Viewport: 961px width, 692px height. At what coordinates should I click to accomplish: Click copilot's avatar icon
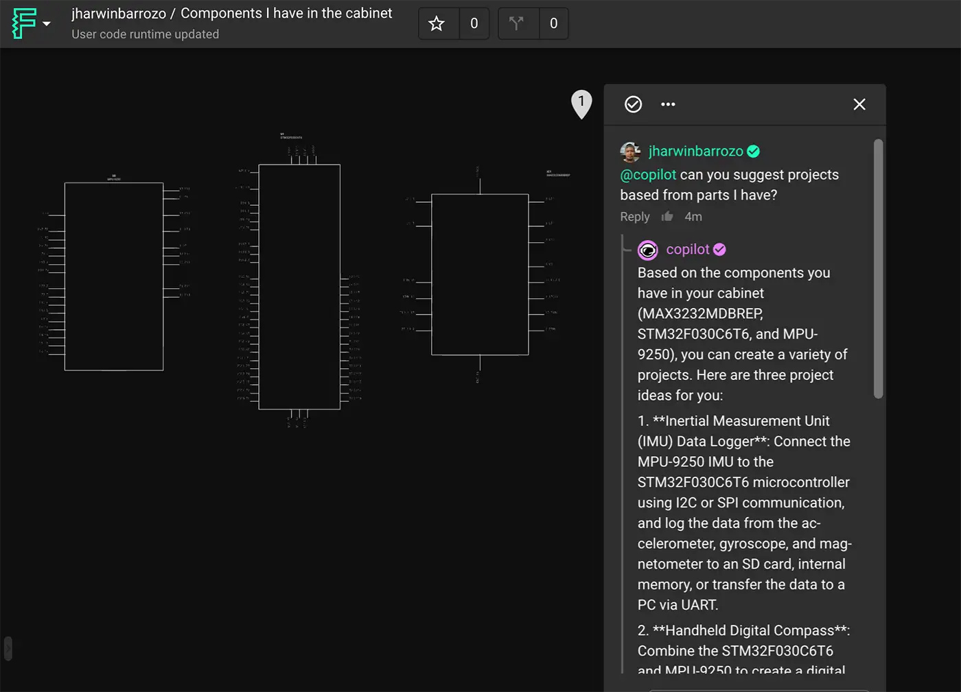648,250
